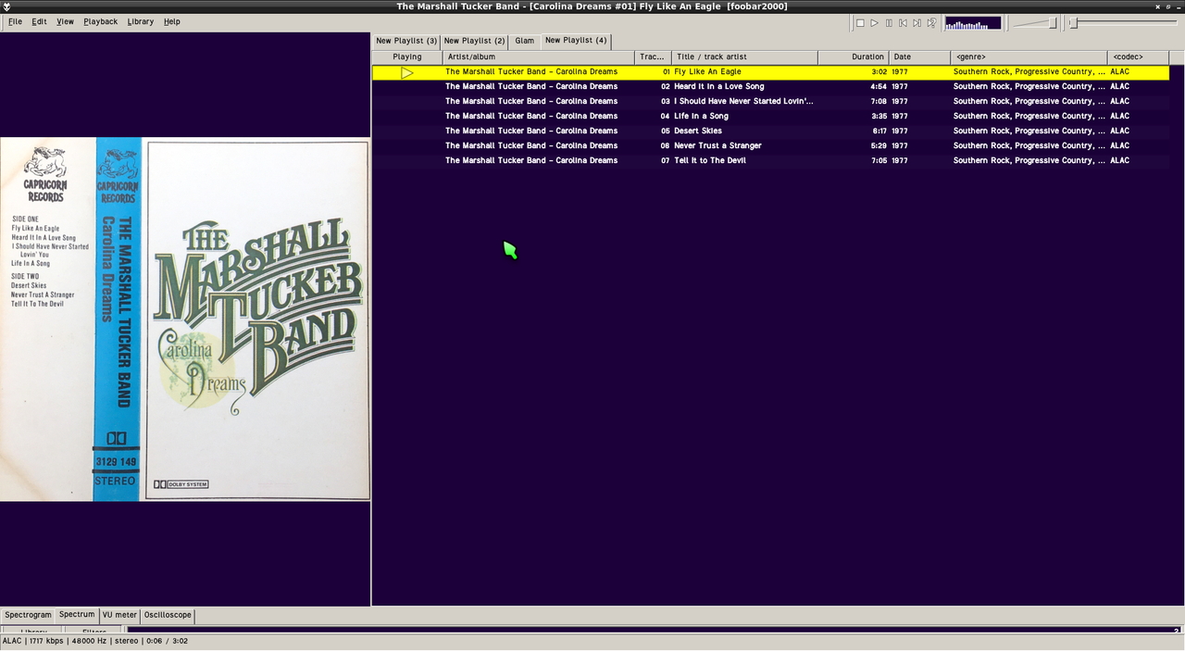Click the window menu icon in title bar
The image size is (1185, 651).
pyautogui.click(x=6, y=6)
